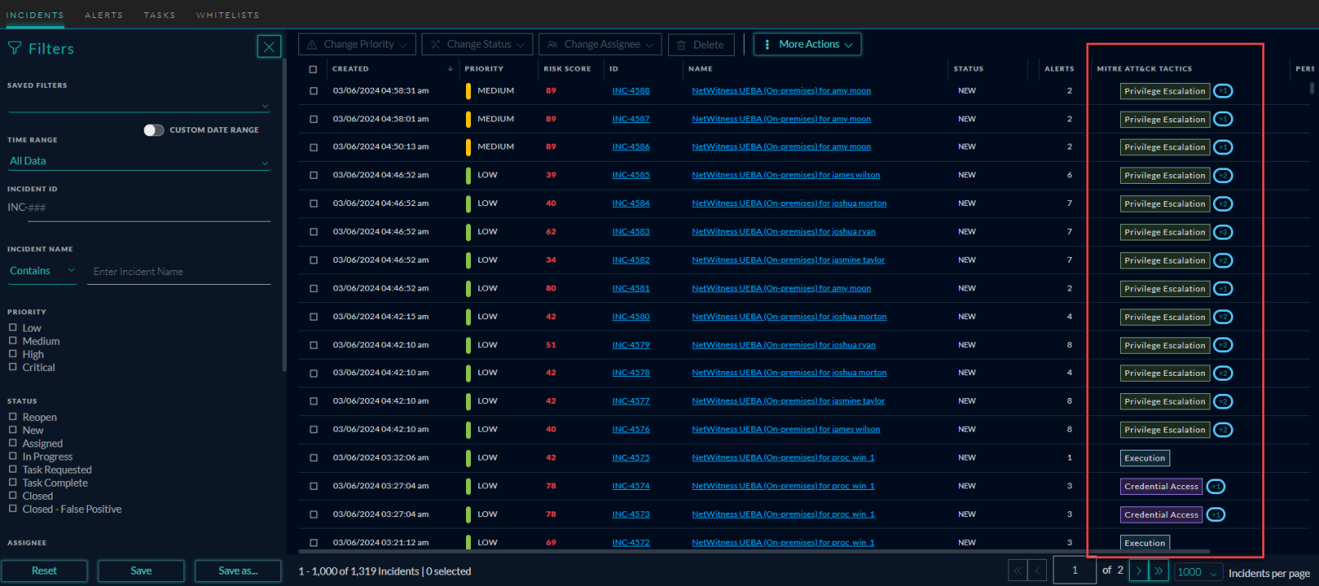1319x586 pixels.
Task: Check the Closed - False Positive status filter
Action: pyautogui.click(x=12, y=509)
